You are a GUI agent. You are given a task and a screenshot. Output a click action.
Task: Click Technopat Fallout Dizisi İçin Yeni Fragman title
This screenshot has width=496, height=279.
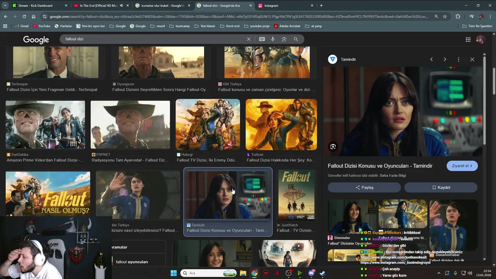(x=52, y=90)
